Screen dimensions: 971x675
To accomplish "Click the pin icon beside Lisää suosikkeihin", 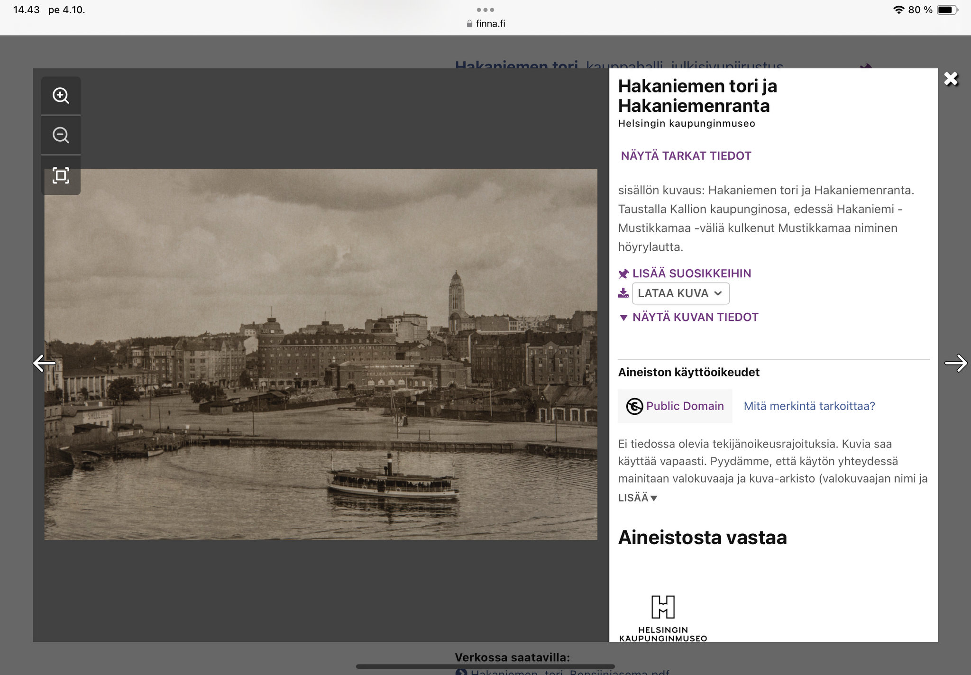I will point(623,274).
